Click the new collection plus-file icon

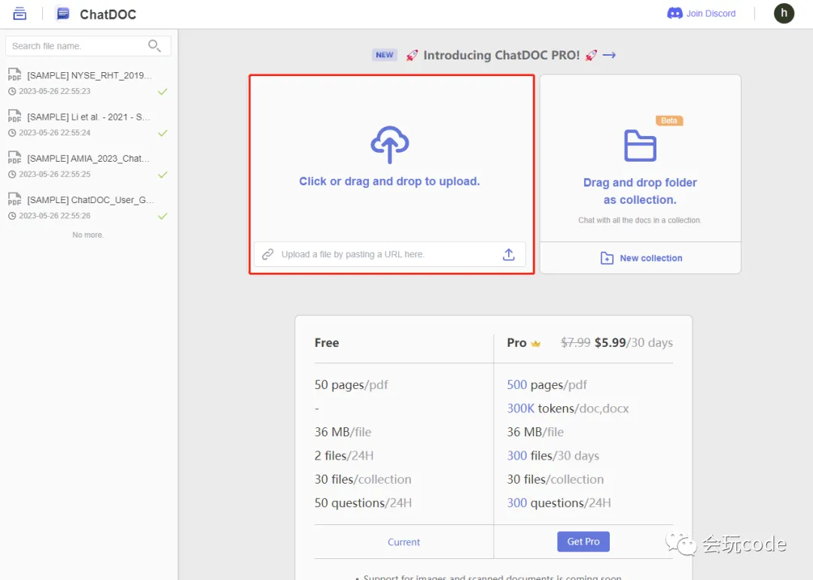[607, 258]
